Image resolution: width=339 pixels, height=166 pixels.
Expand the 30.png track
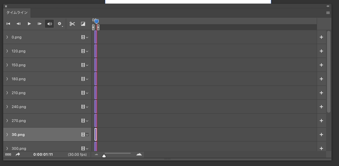point(7,135)
